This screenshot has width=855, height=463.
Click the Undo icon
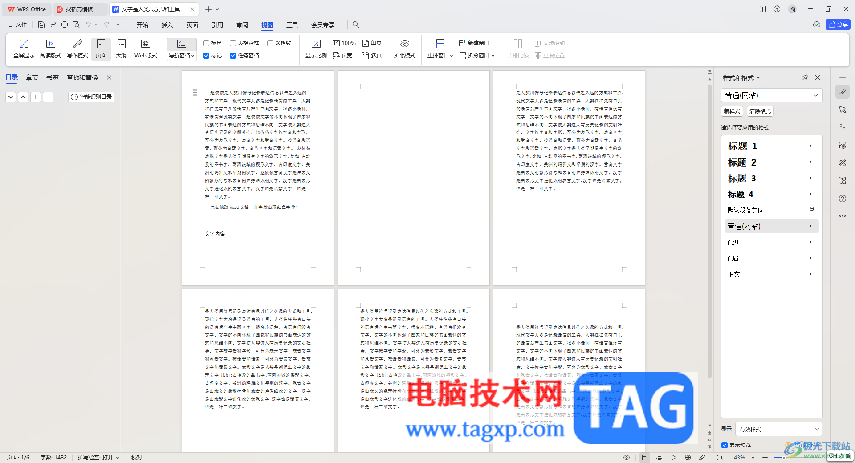tap(88, 24)
